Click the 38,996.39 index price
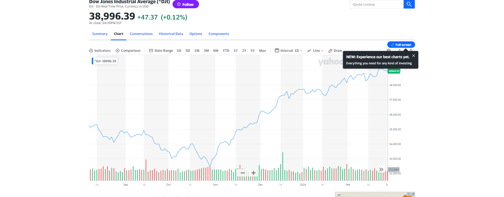Viewport: 504px width, 197px height. tap(112, 16)
